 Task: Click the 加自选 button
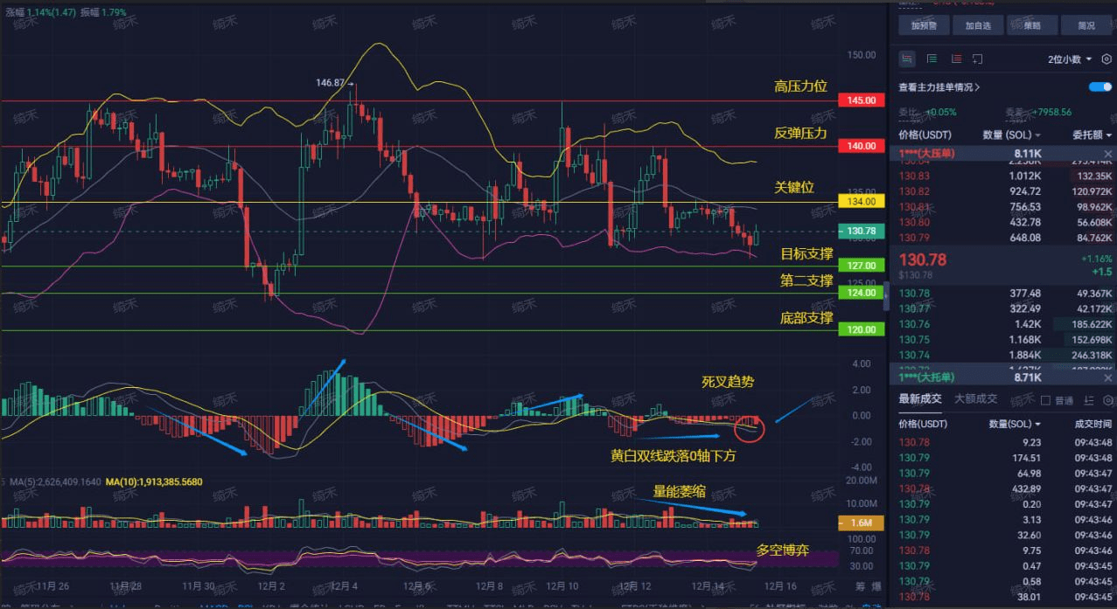point(978,25)
